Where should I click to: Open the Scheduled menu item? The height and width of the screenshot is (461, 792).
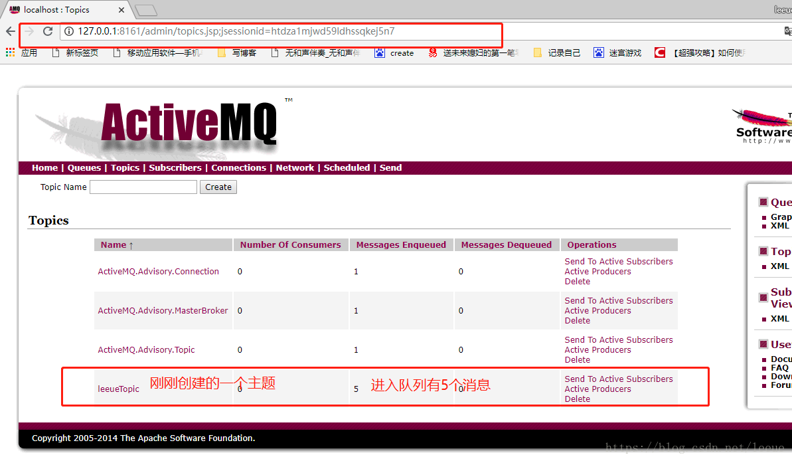[347, 168]
